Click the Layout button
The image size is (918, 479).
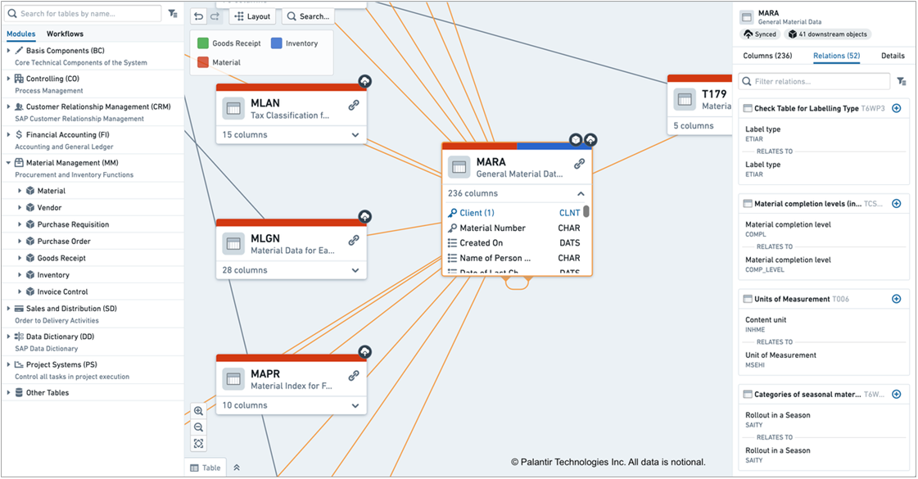click(x=252, y=16)
